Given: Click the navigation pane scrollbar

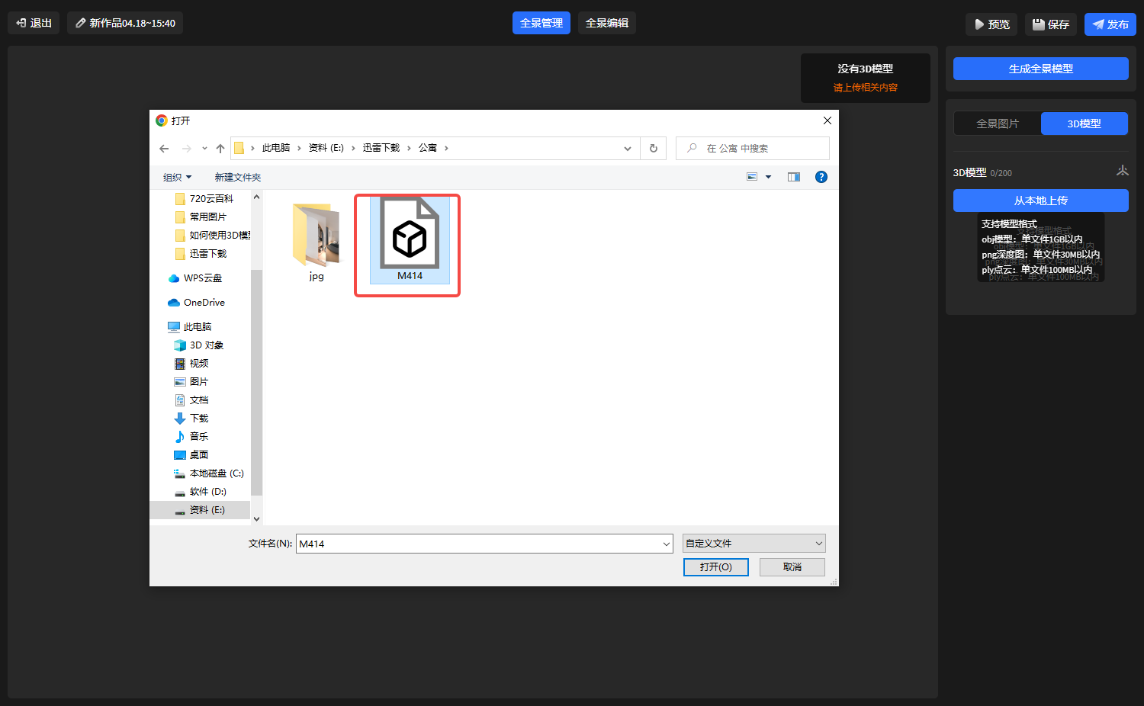Looking at the screenshot, I should click(x=256, y=381).
